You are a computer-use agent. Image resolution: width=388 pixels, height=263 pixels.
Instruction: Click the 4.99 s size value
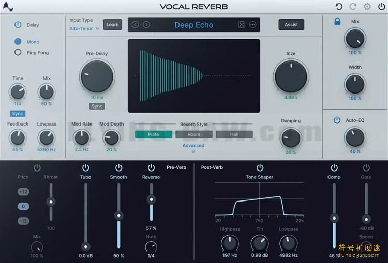pos(291,97)
